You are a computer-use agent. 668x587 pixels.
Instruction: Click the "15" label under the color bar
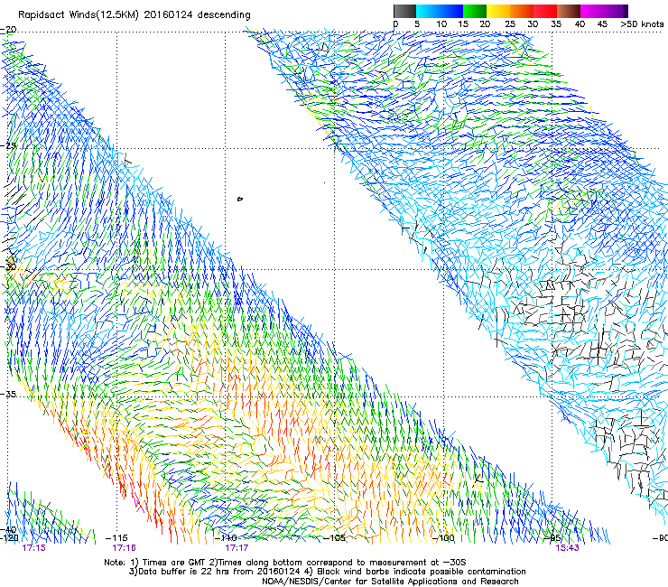pos(463,24)
